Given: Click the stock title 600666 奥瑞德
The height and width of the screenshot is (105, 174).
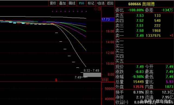Looking at the screenshot, I should pyautogui.click(x=141, y=4).
